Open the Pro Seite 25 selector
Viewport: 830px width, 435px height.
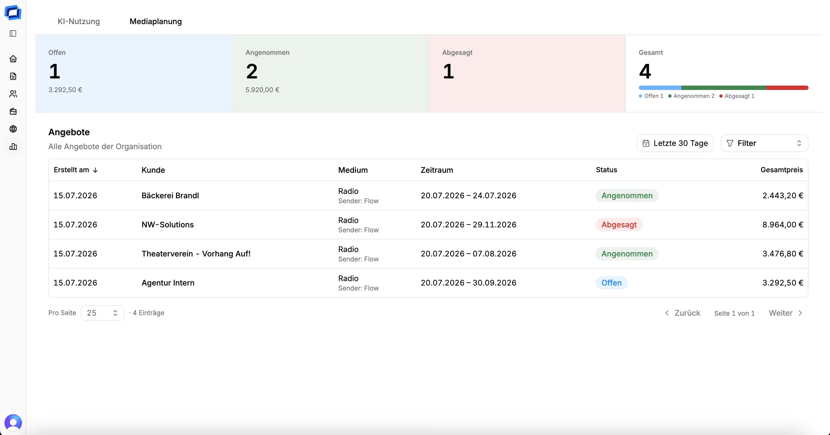(x=102, y=313)
